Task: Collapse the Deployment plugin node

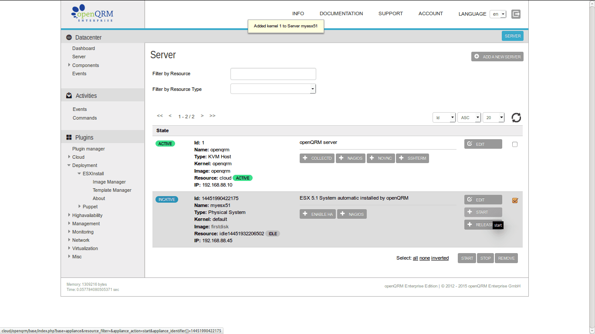Action: [x=69, y=165]
